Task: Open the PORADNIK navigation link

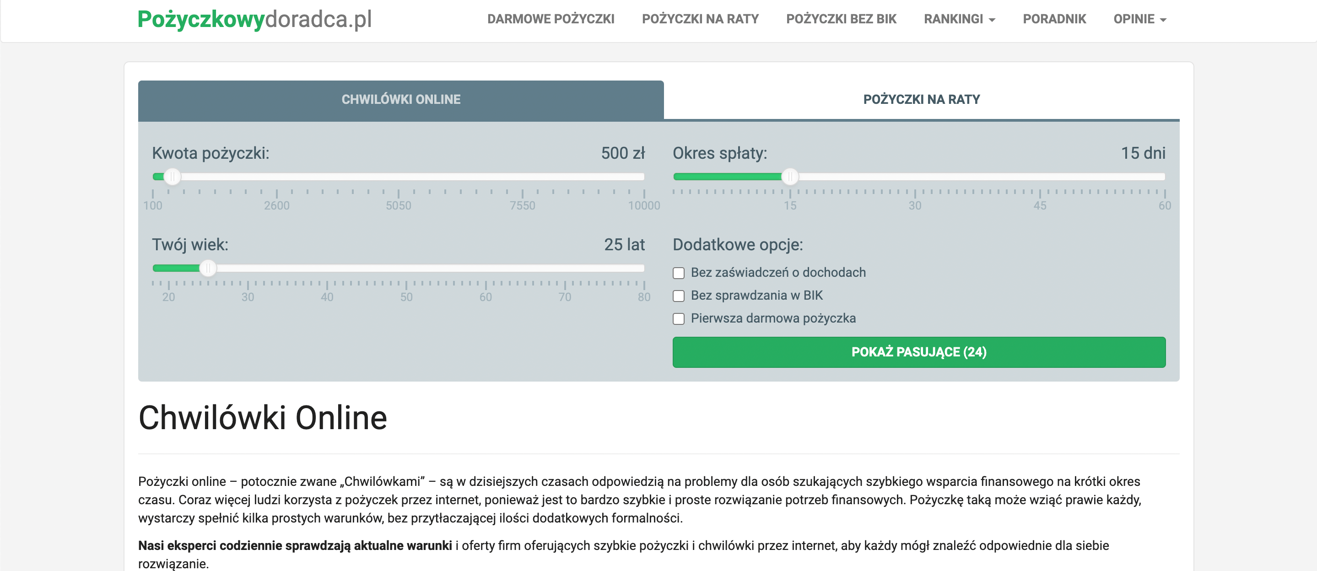Action: (x=1054, y=19)
